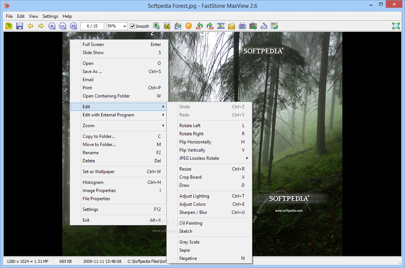
Task: Click the Open file folder icon
Action: [x=9, y=26]
